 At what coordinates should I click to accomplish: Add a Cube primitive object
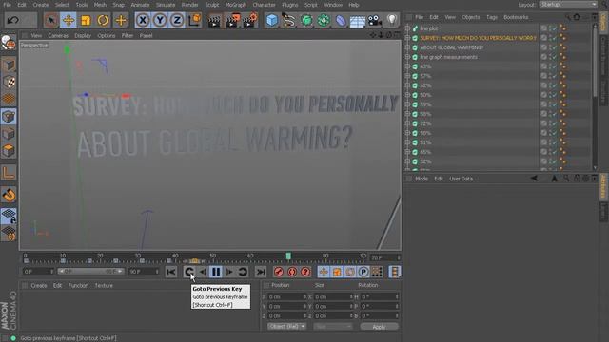(272, 20)
